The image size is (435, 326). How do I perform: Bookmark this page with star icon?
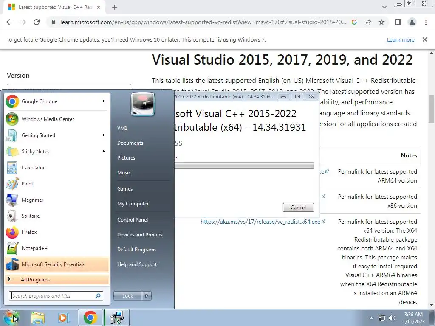(381, 22)
